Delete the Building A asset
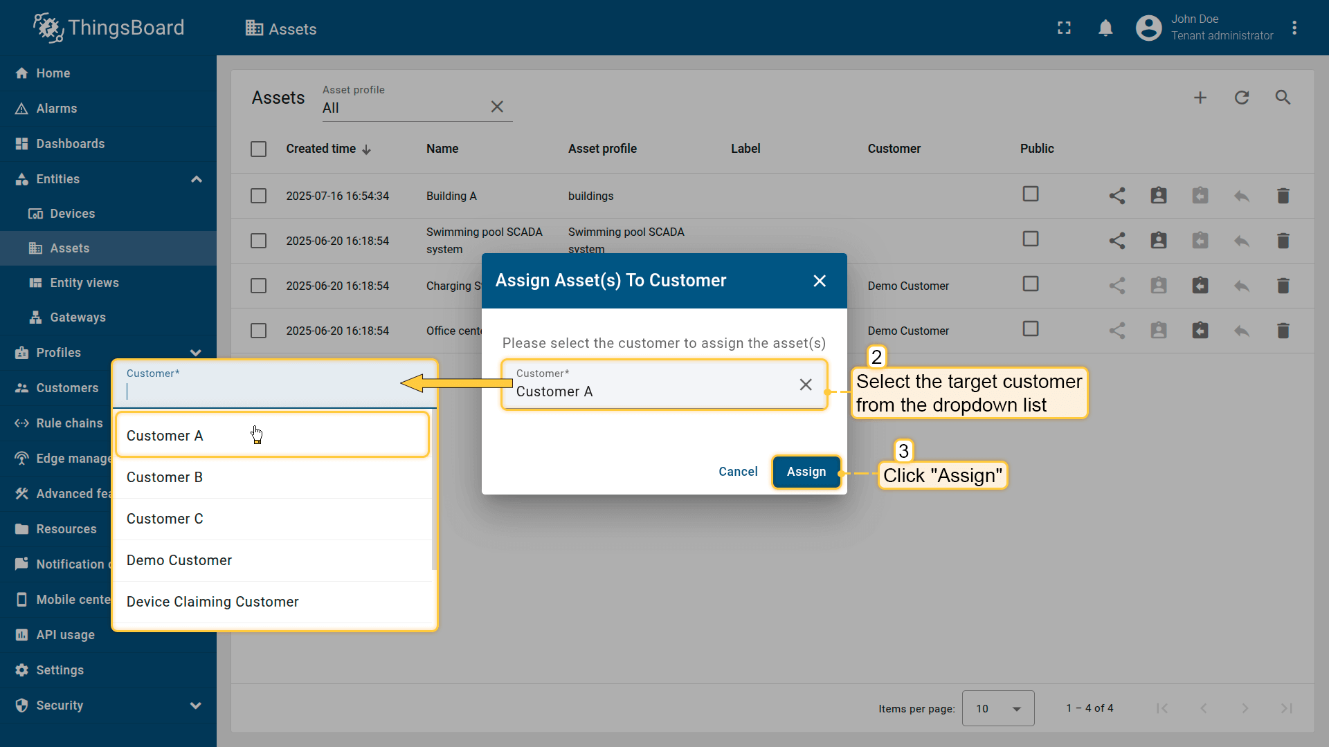Screen dimensions: 1329x747 pyautogui.click(x=1283, y=196)
